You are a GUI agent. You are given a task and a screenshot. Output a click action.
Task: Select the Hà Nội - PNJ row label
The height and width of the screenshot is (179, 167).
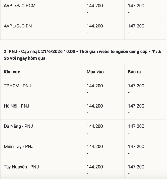tap(16, 106)
